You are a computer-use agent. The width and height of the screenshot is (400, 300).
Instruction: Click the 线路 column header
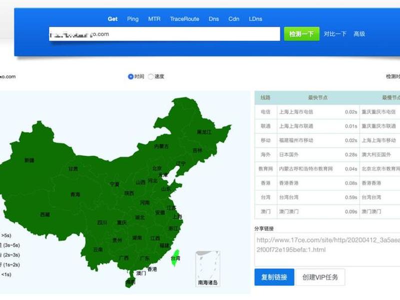(x=265, y=97)
